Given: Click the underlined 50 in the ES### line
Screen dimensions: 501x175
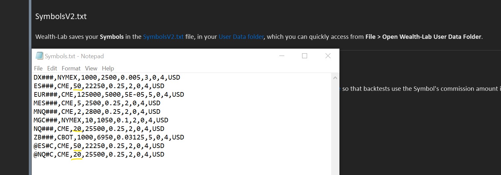Looking at the screenshot, I should pos(77,86).
